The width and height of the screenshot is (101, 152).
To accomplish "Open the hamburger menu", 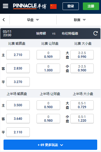I will click(x=5, y=6).
